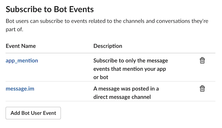Click the trash can beside app_mention row
The image size is (222, 128).
(202, 61)
